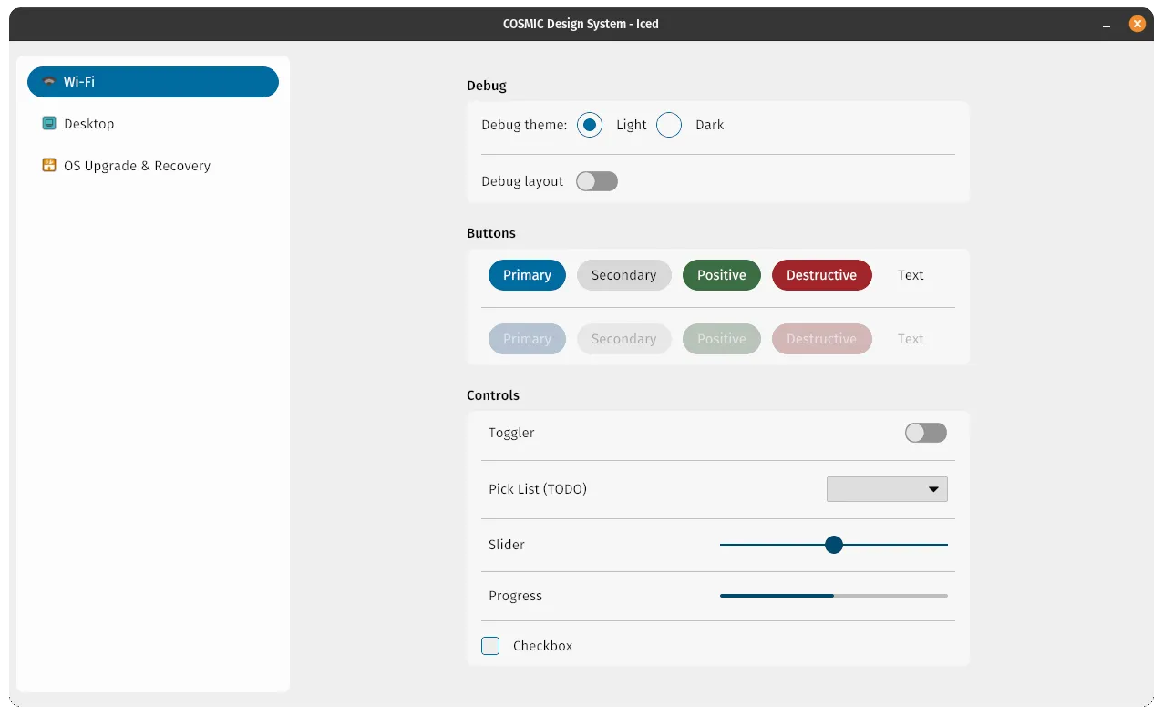The width and height of the screenshot is (1163, 716).
Task: Click the OS Upgrade & Recovery icon
Action: coord(49,165)
